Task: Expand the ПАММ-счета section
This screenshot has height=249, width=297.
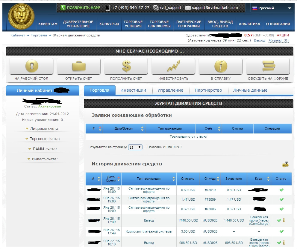Action: [x=43, y=149]
